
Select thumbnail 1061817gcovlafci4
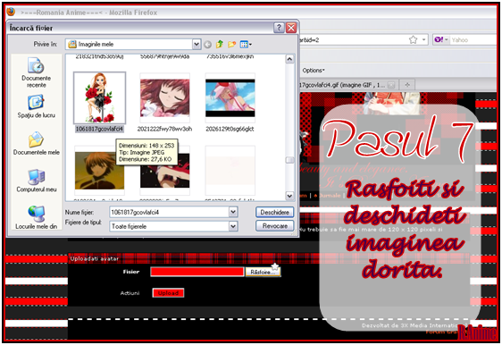pos(99,97)
